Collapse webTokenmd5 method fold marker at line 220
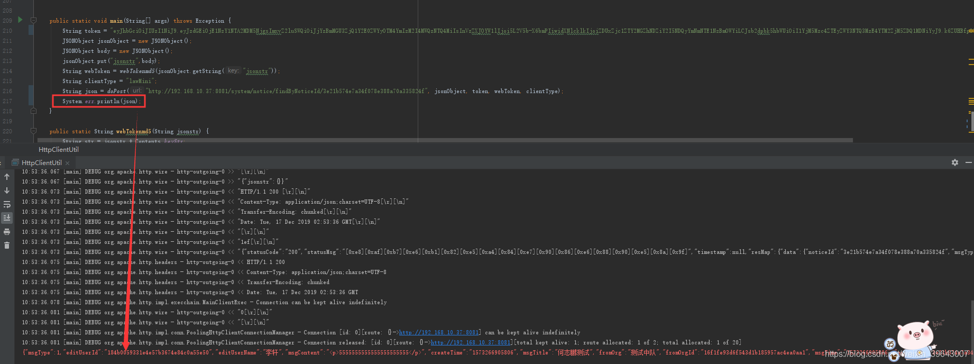 (x=33, y=131)
